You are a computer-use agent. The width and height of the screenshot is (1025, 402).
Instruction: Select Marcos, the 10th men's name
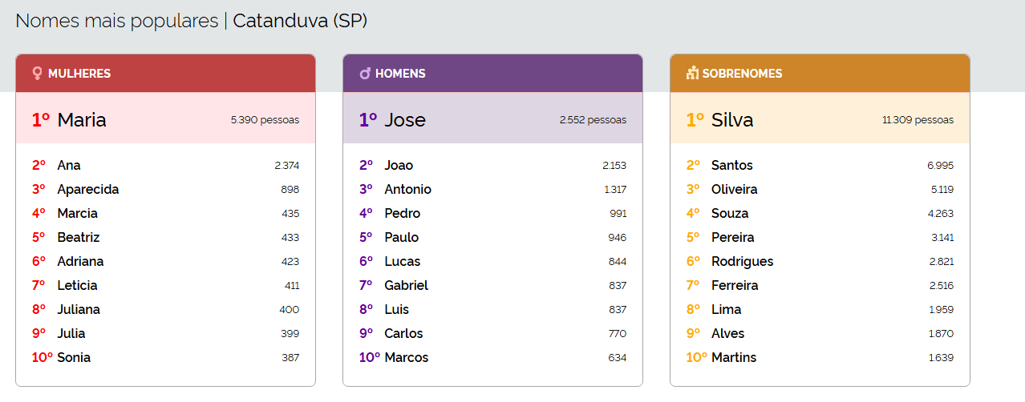tap(407, 358)
